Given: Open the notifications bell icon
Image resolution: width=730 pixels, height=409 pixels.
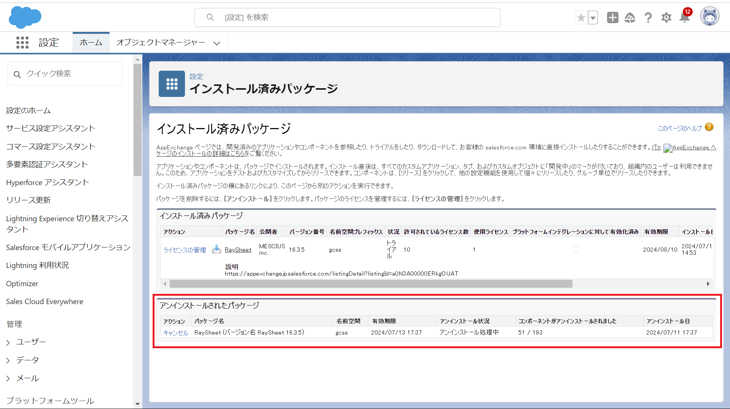Looking at the screenshot, I should pyautogui.click(x=685, y=17).
